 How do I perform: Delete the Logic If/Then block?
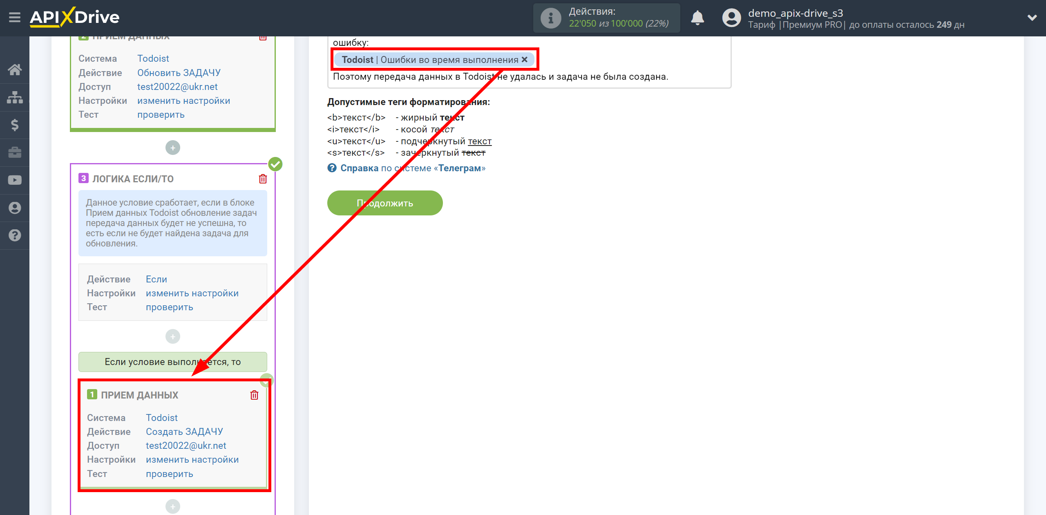[263, 179]
